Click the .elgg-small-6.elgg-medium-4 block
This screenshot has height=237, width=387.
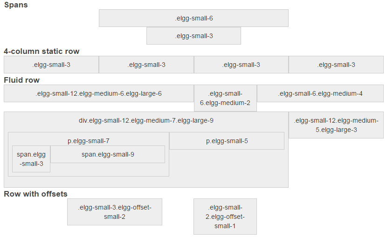tap(320, 93)
